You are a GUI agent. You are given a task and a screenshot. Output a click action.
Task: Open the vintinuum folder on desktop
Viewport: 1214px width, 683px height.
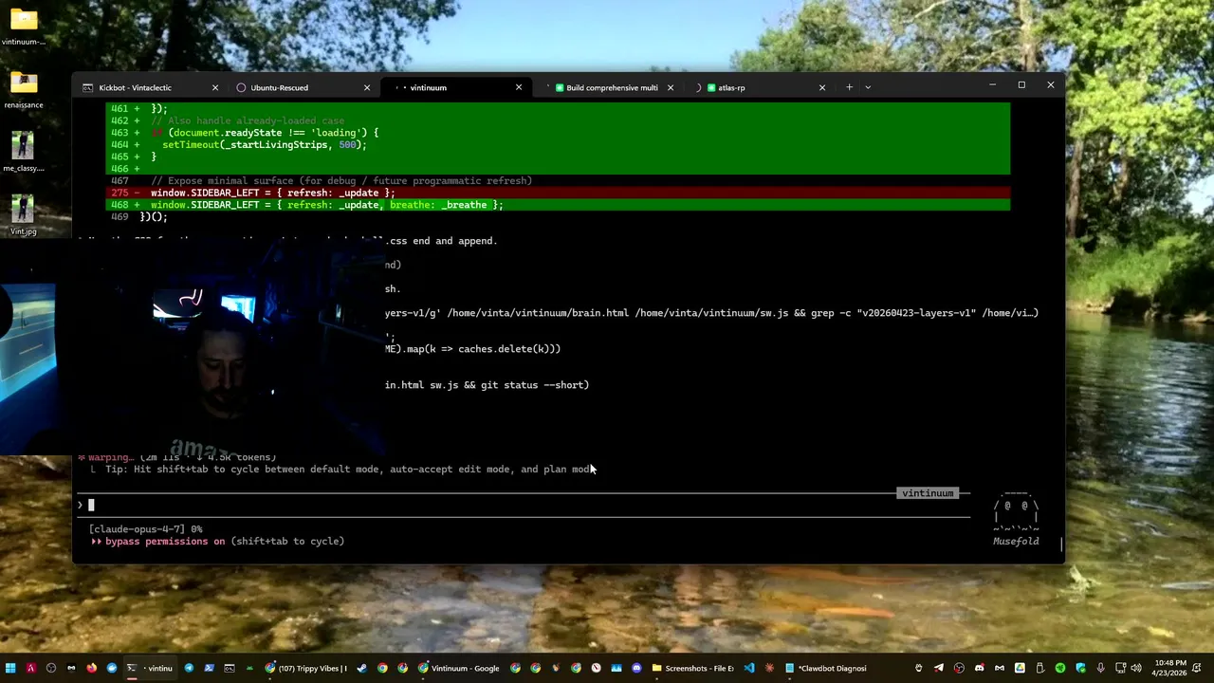24,27
